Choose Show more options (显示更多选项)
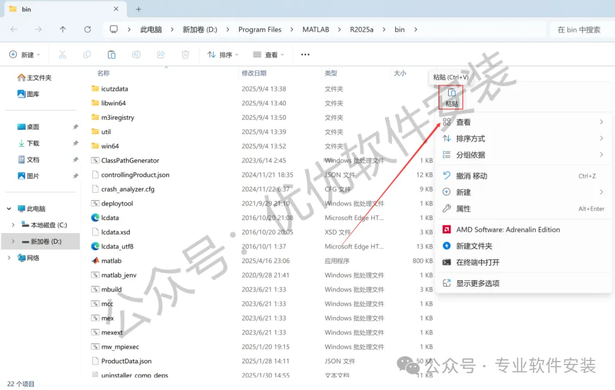The width and height of the screenshot is (615, 390). pos(523,283)
